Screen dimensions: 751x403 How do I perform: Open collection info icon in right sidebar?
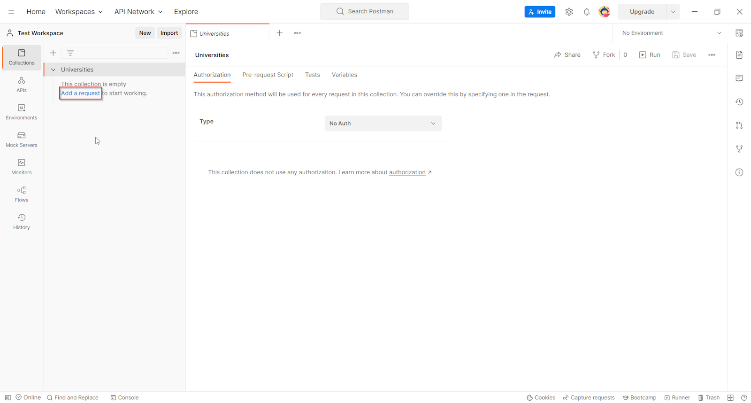(x=739, y=172)
